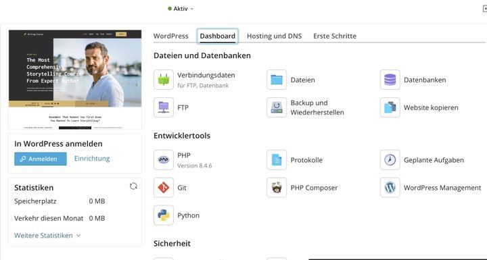Open the Geplante Aufgaben clock icon
This screenshot has height=260, width=487.
point(390,160)
